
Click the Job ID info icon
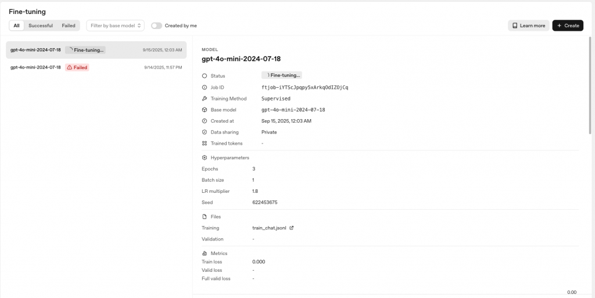tap(205, 87)
